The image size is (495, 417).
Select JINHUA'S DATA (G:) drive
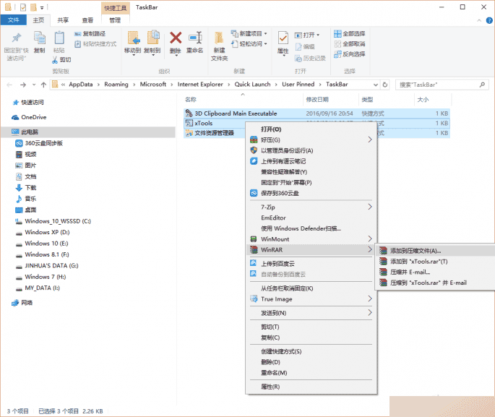tap(47, 265)
